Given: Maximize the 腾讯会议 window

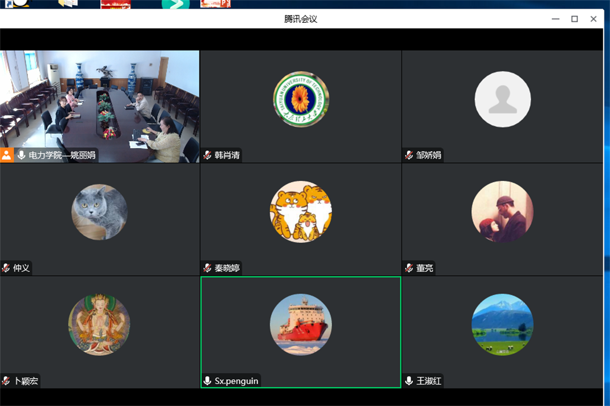Looking at the screenshot, I should click(574, 19).
